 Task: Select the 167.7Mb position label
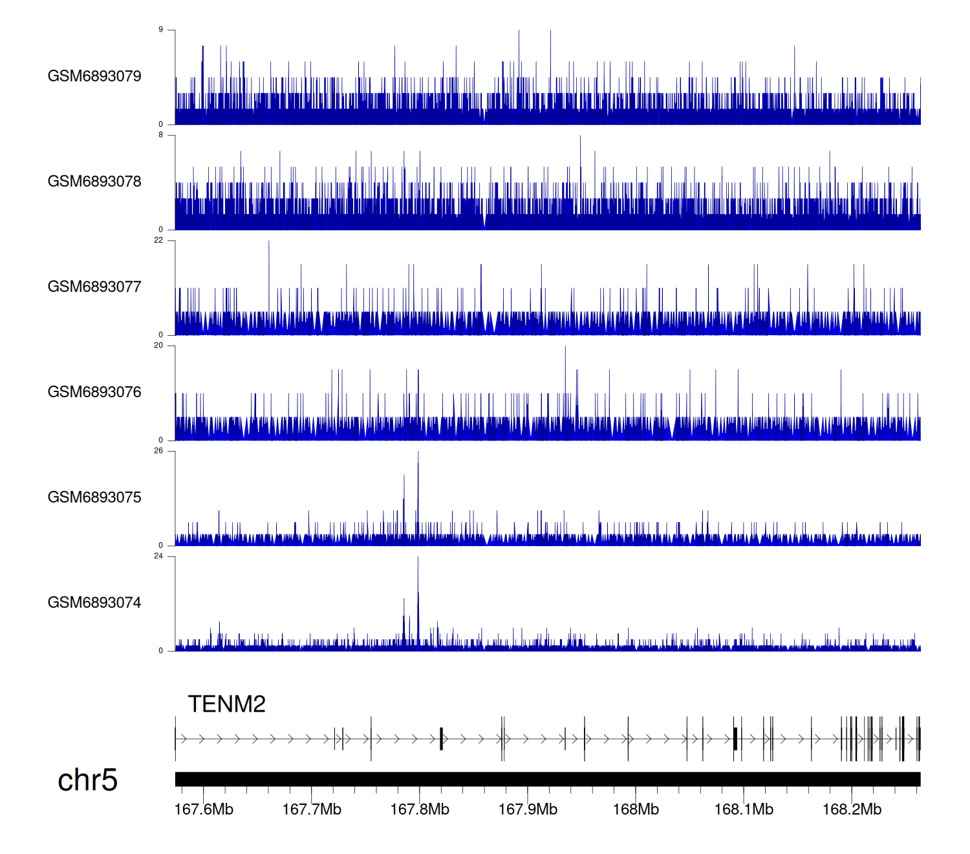coord(312,809)
